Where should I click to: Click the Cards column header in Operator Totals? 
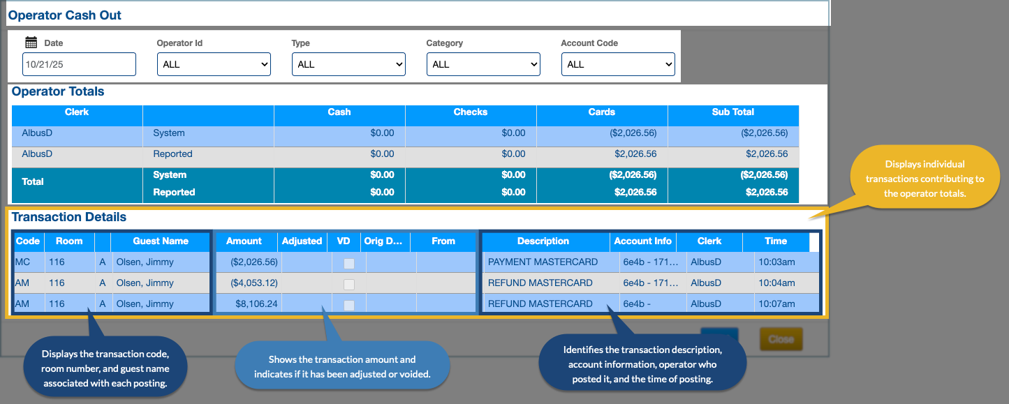click(601, 112)
